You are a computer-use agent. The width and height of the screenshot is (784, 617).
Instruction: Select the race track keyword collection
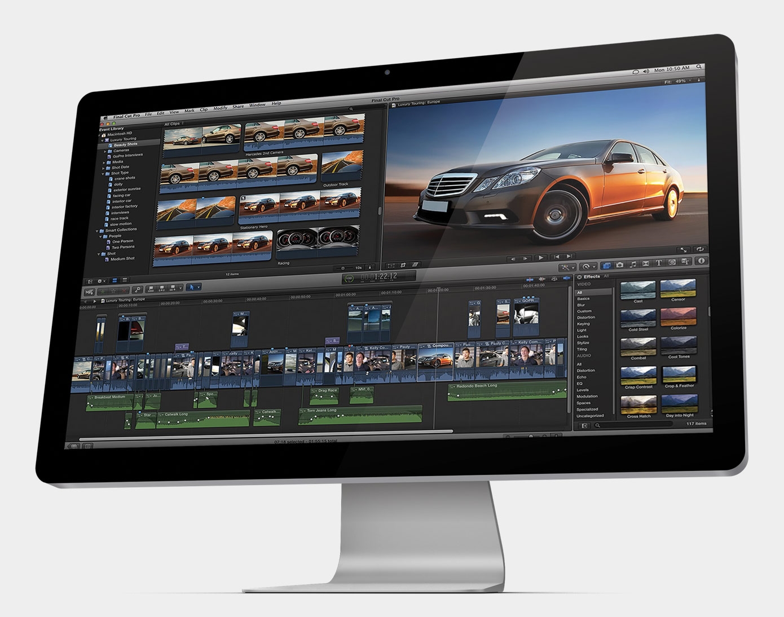(x=120, y=218)
